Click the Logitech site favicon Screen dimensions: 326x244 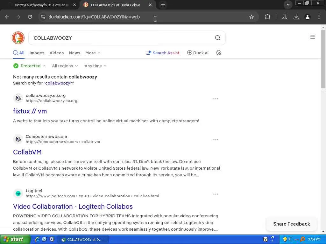click(18, 193)
